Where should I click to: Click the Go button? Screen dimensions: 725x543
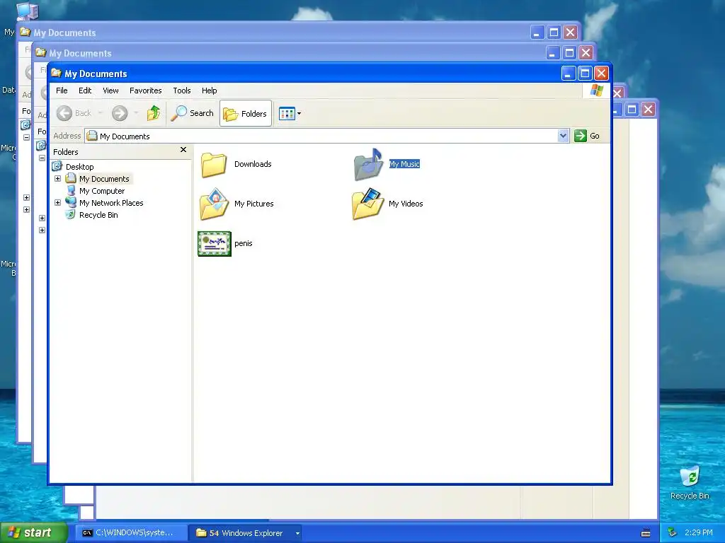click(x=587, y=136)
